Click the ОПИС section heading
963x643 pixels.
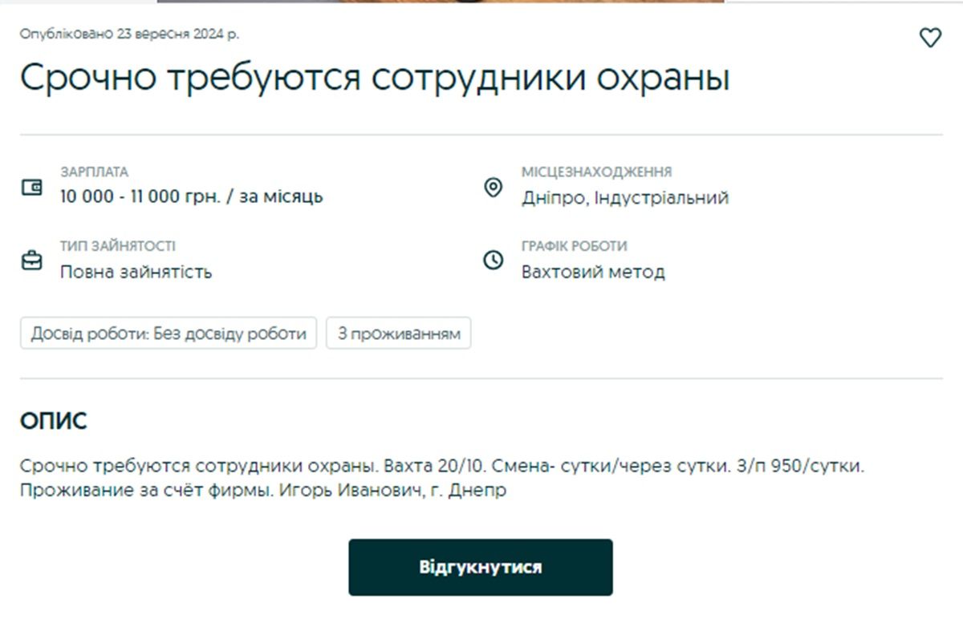(x=53, y=422)
